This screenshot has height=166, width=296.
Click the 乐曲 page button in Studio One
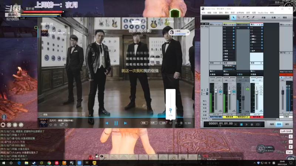[x=273, y=17]
